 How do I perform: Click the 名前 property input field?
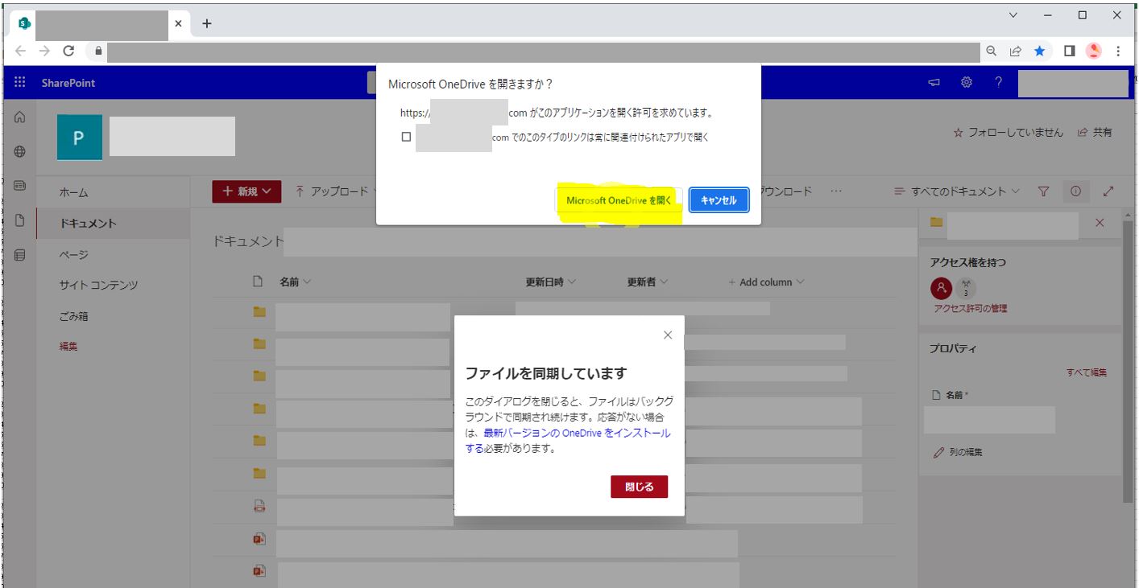pyautogui.click(x=989, y=420)
